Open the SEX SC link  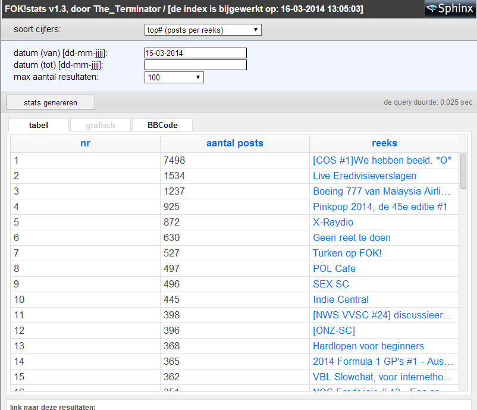(331, 284)
